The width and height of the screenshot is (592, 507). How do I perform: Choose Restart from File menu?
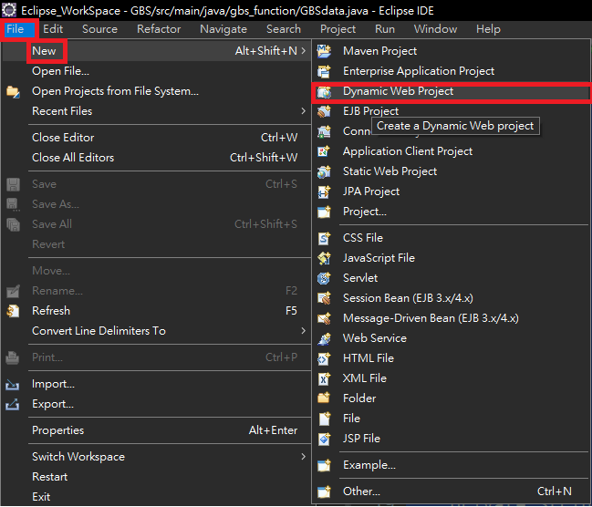[156, 477]
